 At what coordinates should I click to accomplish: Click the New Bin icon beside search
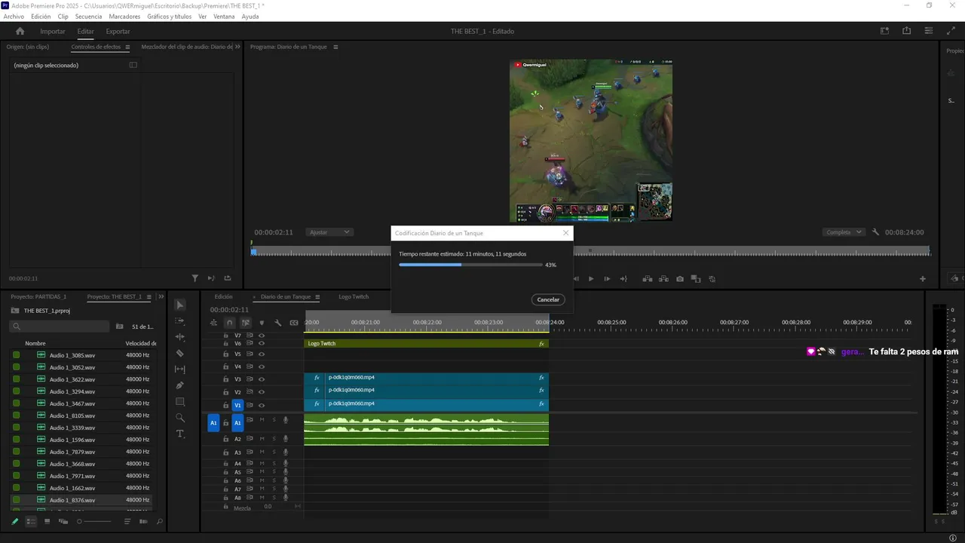pos(119,327)
